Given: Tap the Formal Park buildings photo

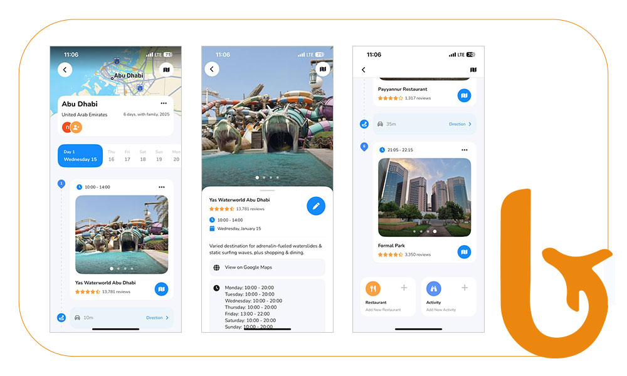Looking at the screenshot, I should point(424,197).
